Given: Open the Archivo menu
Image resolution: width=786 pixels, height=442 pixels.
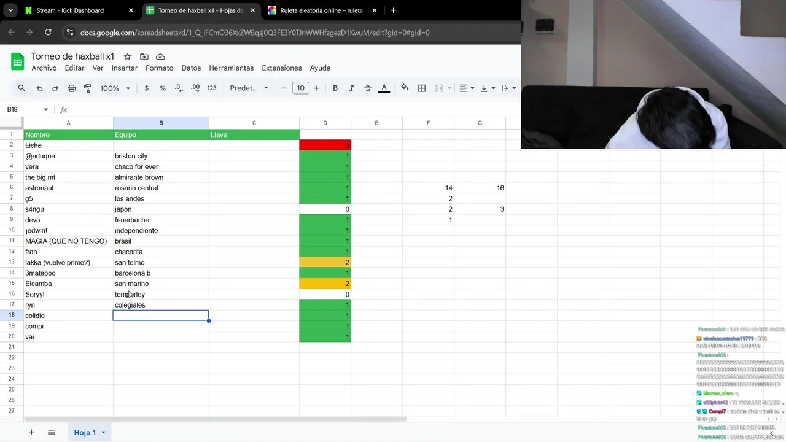Looking at the screenshot, I should (44, 68).
